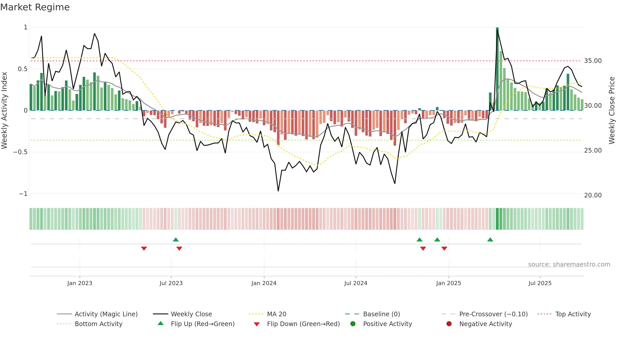Click the red triangle icon in Flip Down legend
The height and width of the screenshot is (348, 619).
[257, 324]
